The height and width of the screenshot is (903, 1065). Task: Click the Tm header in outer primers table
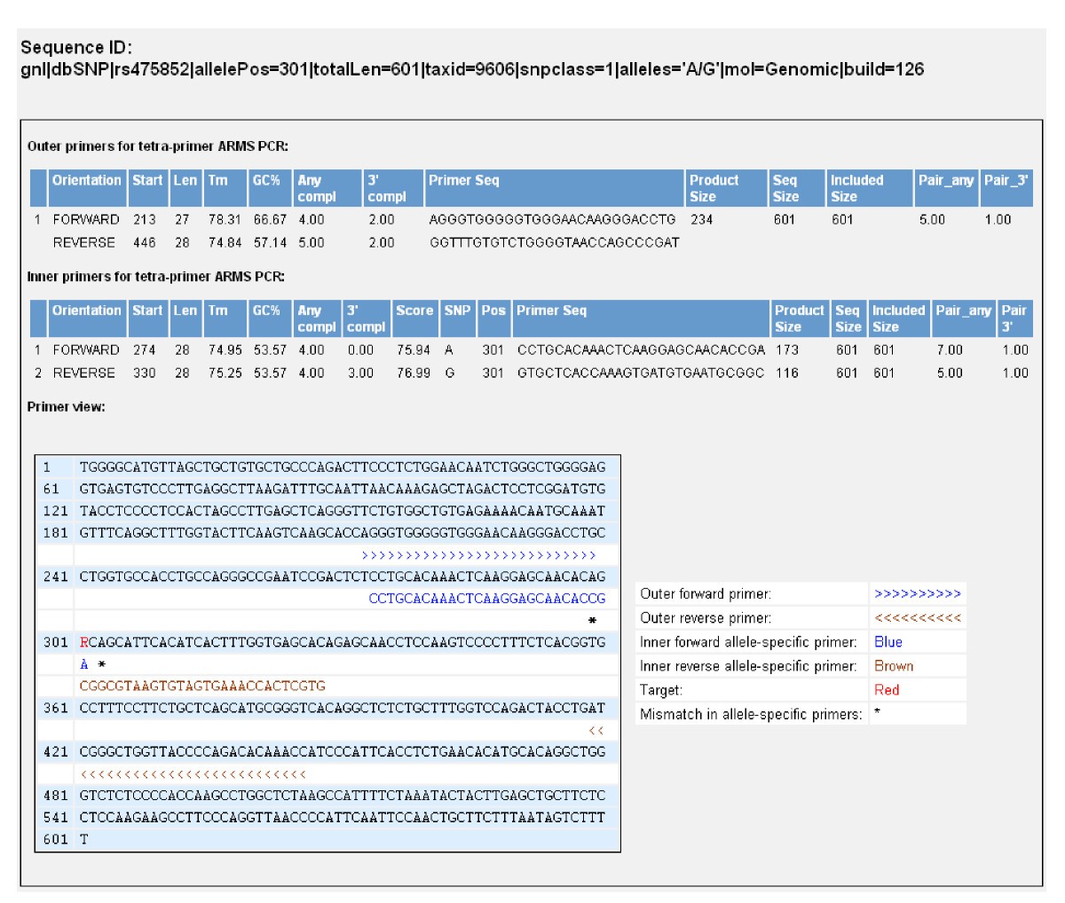tap(218, 180)
